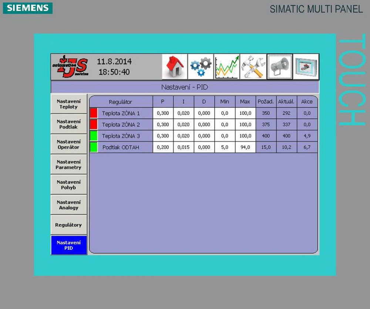Toggle green status indicator for Podtlak ODTAH

[x=94, y=147]
